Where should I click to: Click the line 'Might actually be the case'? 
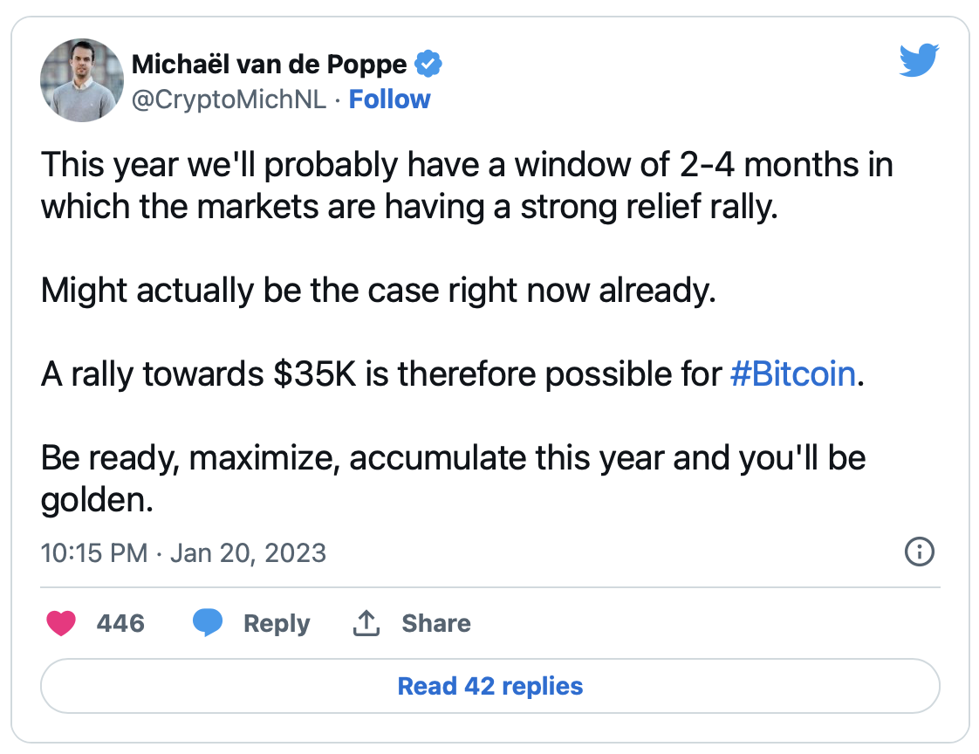click(379, 291)
